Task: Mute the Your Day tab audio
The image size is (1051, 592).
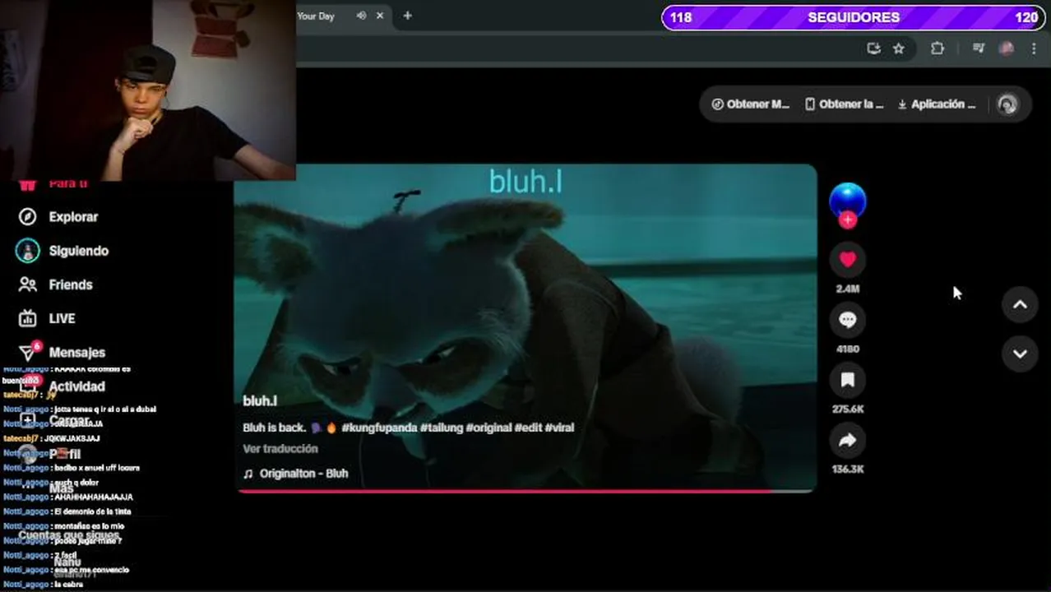Action: [x=361, y=16]
